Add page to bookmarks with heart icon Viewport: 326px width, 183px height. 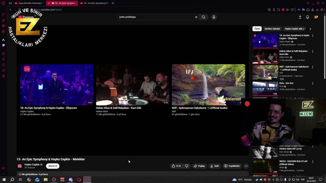pos(292,10)
